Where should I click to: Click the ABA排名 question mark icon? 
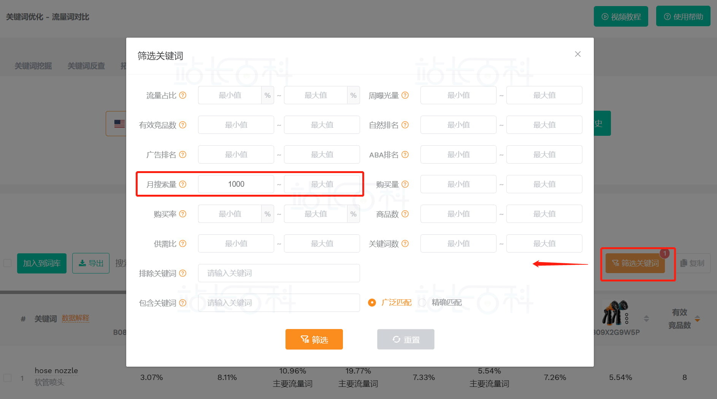405,154
